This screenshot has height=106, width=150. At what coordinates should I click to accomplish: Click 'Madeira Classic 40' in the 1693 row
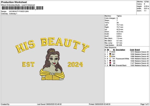click(x=142, y=65)
